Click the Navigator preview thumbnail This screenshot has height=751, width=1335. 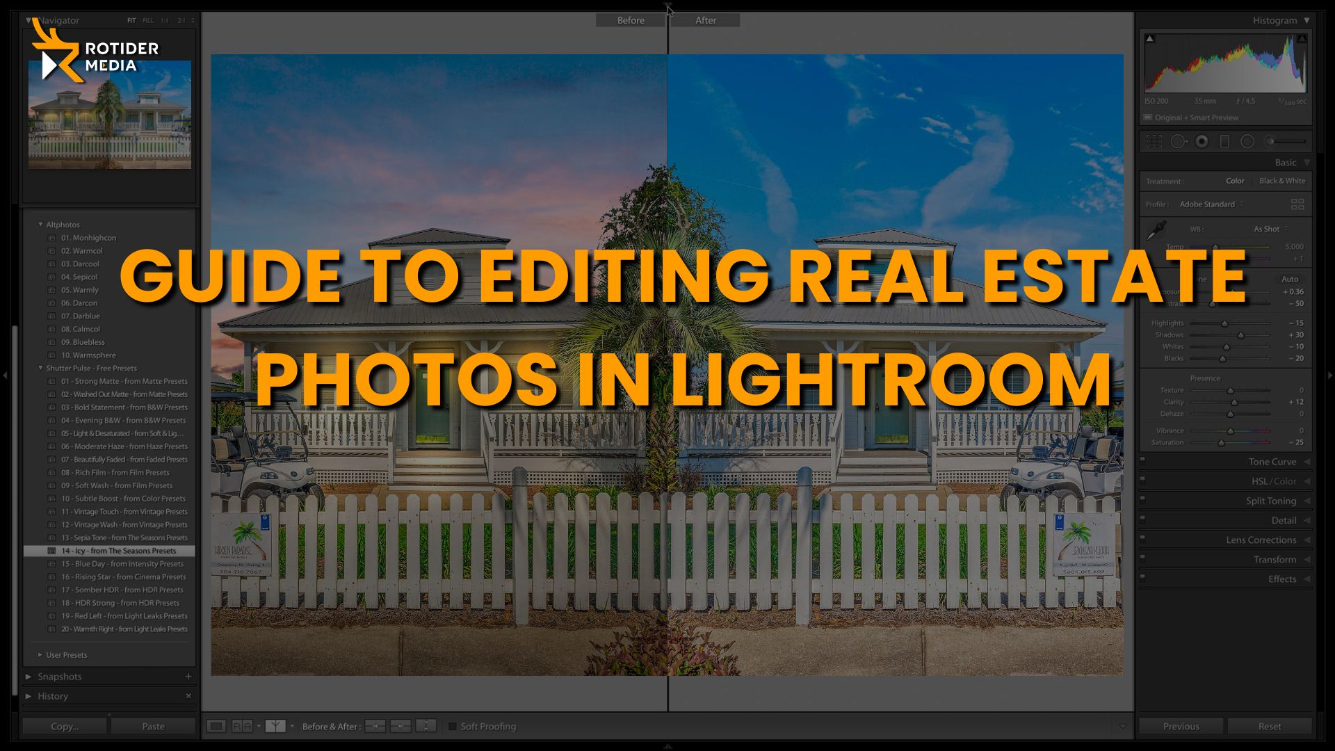pyautogui.click(x=109, y=115)
